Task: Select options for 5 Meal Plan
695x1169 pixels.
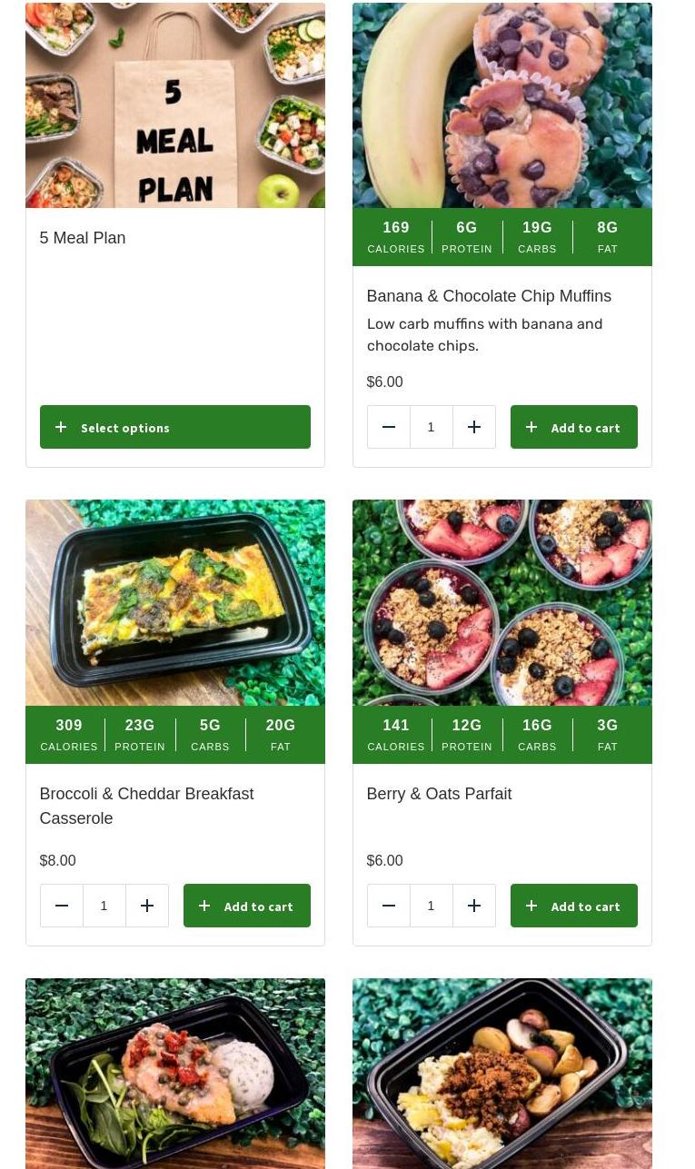Action: pos(174,427)
